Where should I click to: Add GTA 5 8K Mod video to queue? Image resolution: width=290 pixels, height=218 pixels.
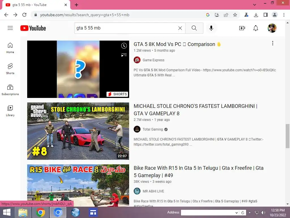tap(124, 55)
